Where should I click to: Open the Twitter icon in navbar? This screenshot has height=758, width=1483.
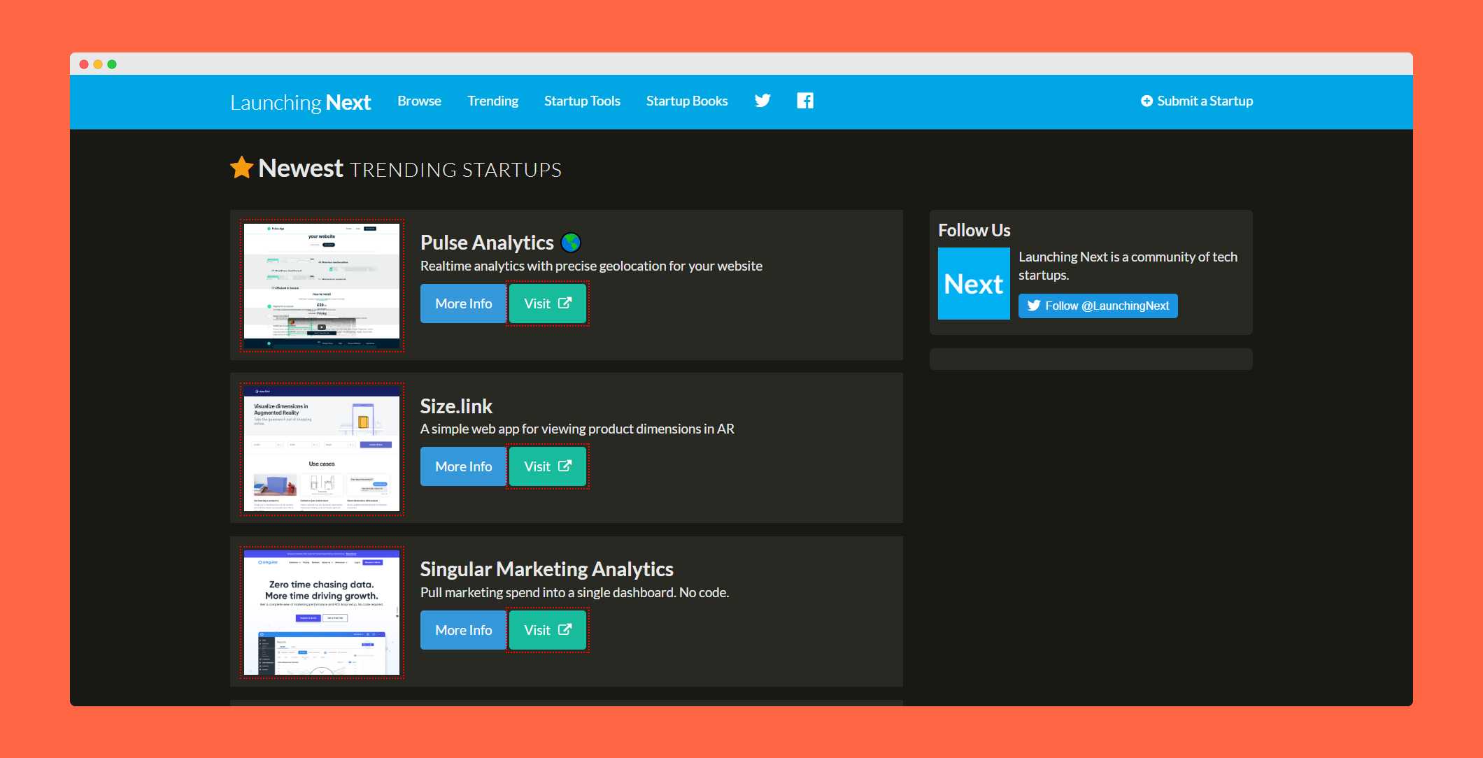pyautogui.click(x=762, y=101)
